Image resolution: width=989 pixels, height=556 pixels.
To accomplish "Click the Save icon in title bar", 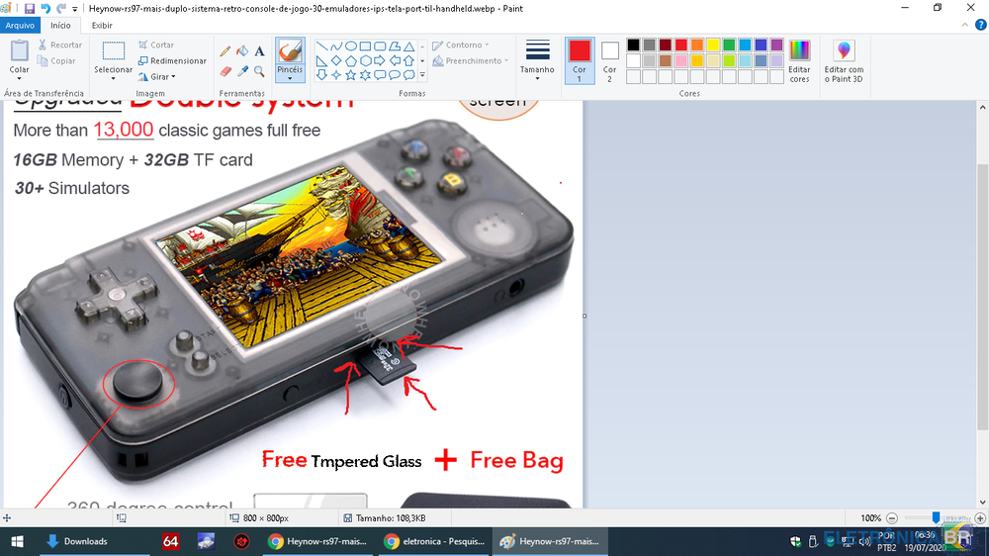I will [30, 8].
